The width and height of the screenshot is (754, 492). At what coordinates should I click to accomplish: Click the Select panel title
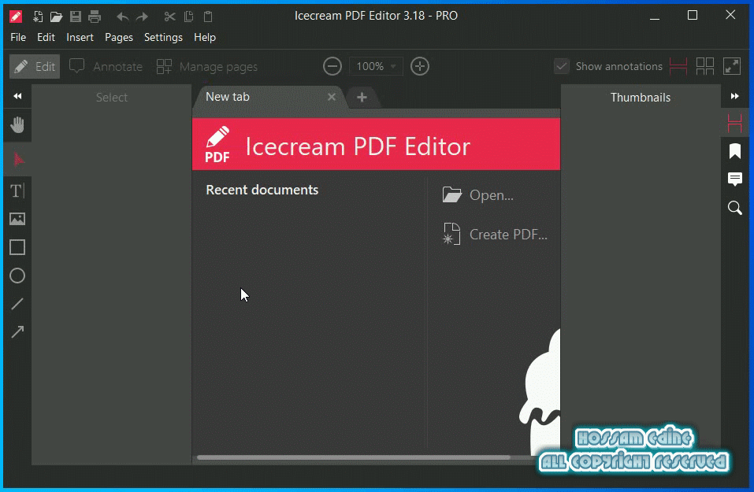pyautogui.click(x=112, y=98)
